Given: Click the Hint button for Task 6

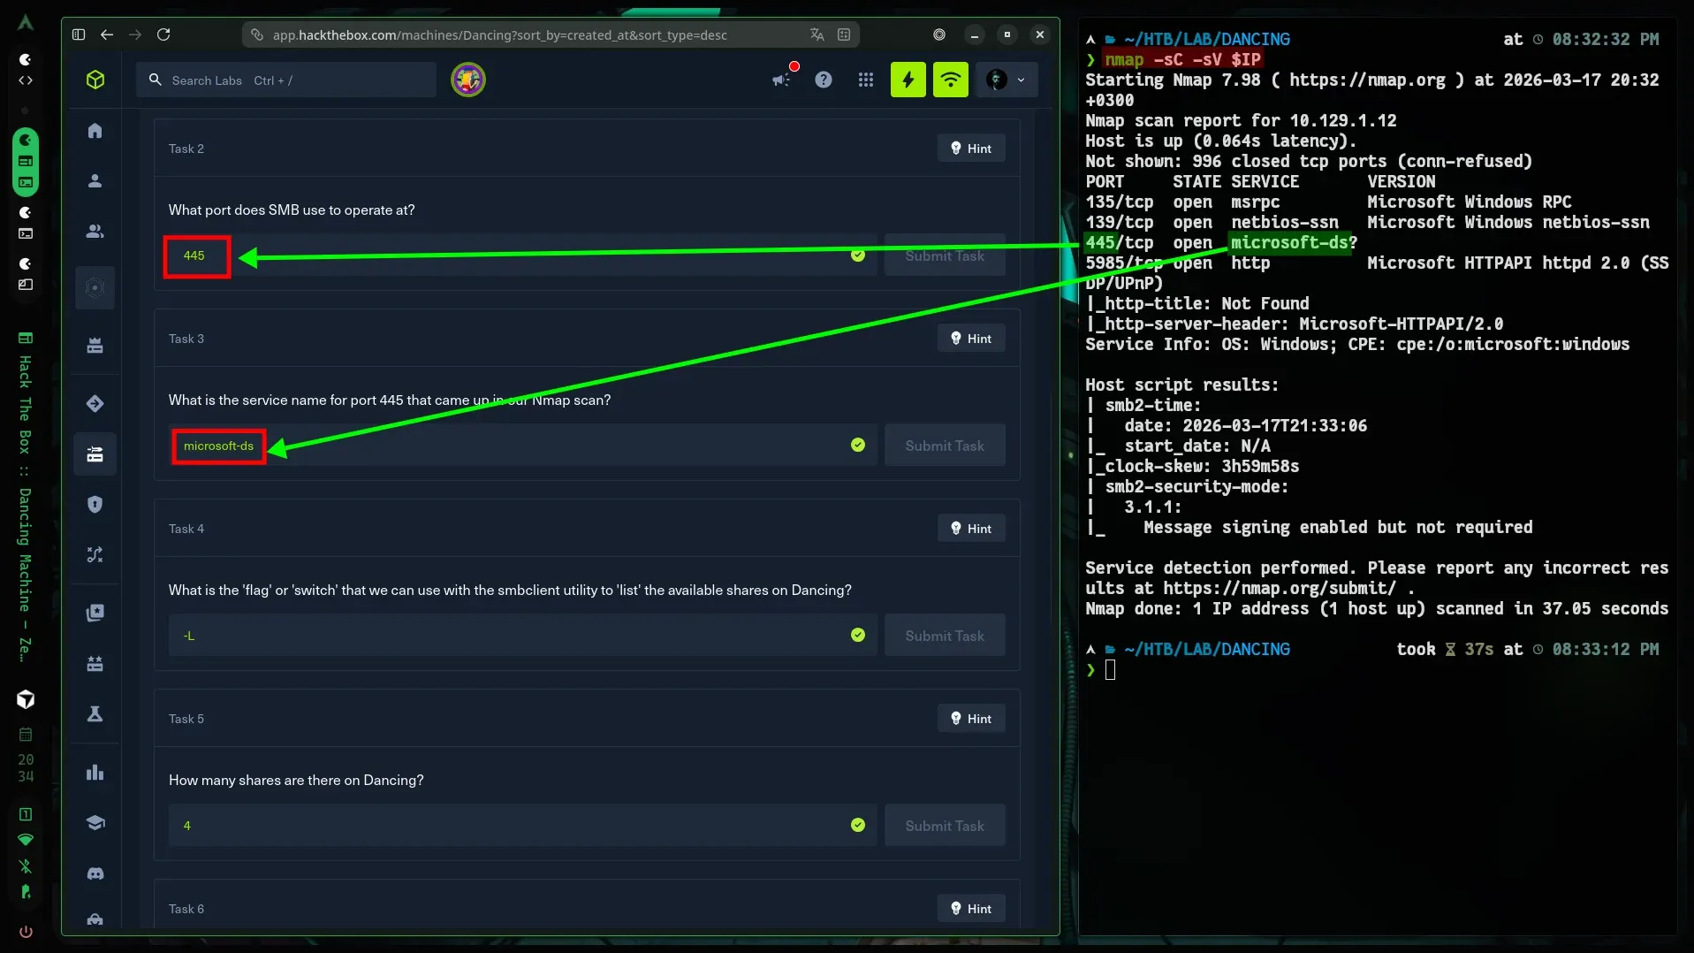Looking at the screenshot, I should pos(971,909).
